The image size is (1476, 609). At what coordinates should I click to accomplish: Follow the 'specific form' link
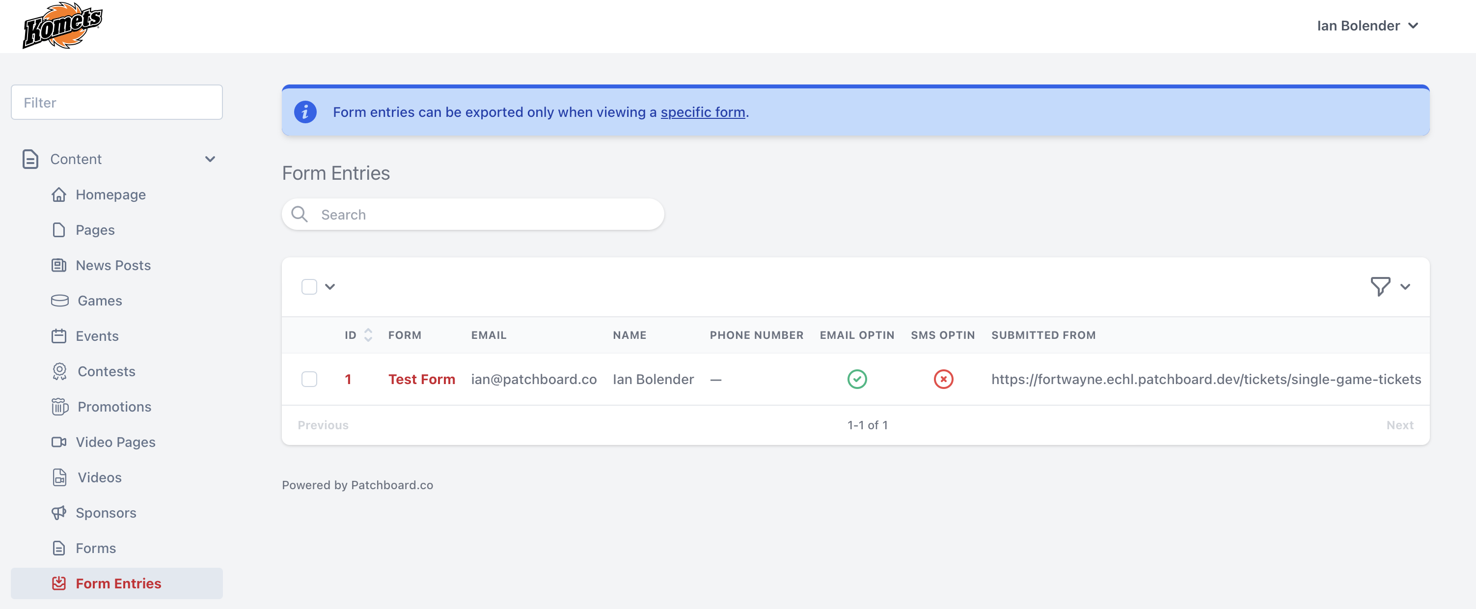click(x=703, y=112)
